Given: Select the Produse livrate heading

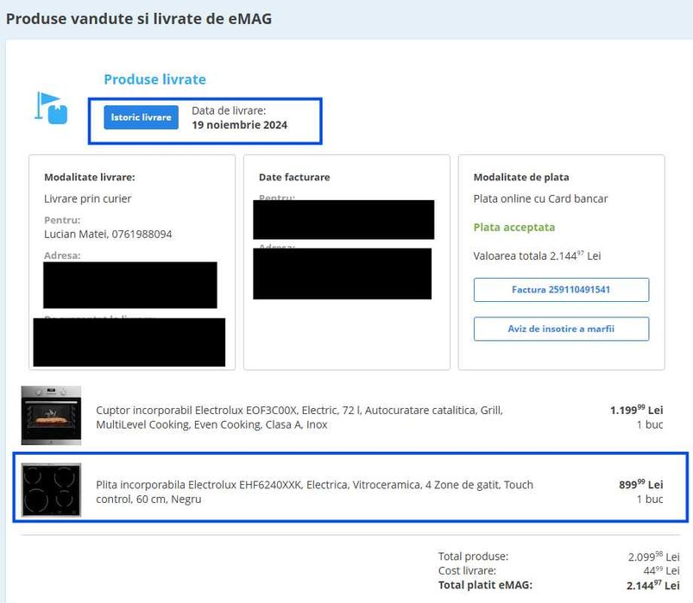Looking at the screenshot, I should coord(154,79).
